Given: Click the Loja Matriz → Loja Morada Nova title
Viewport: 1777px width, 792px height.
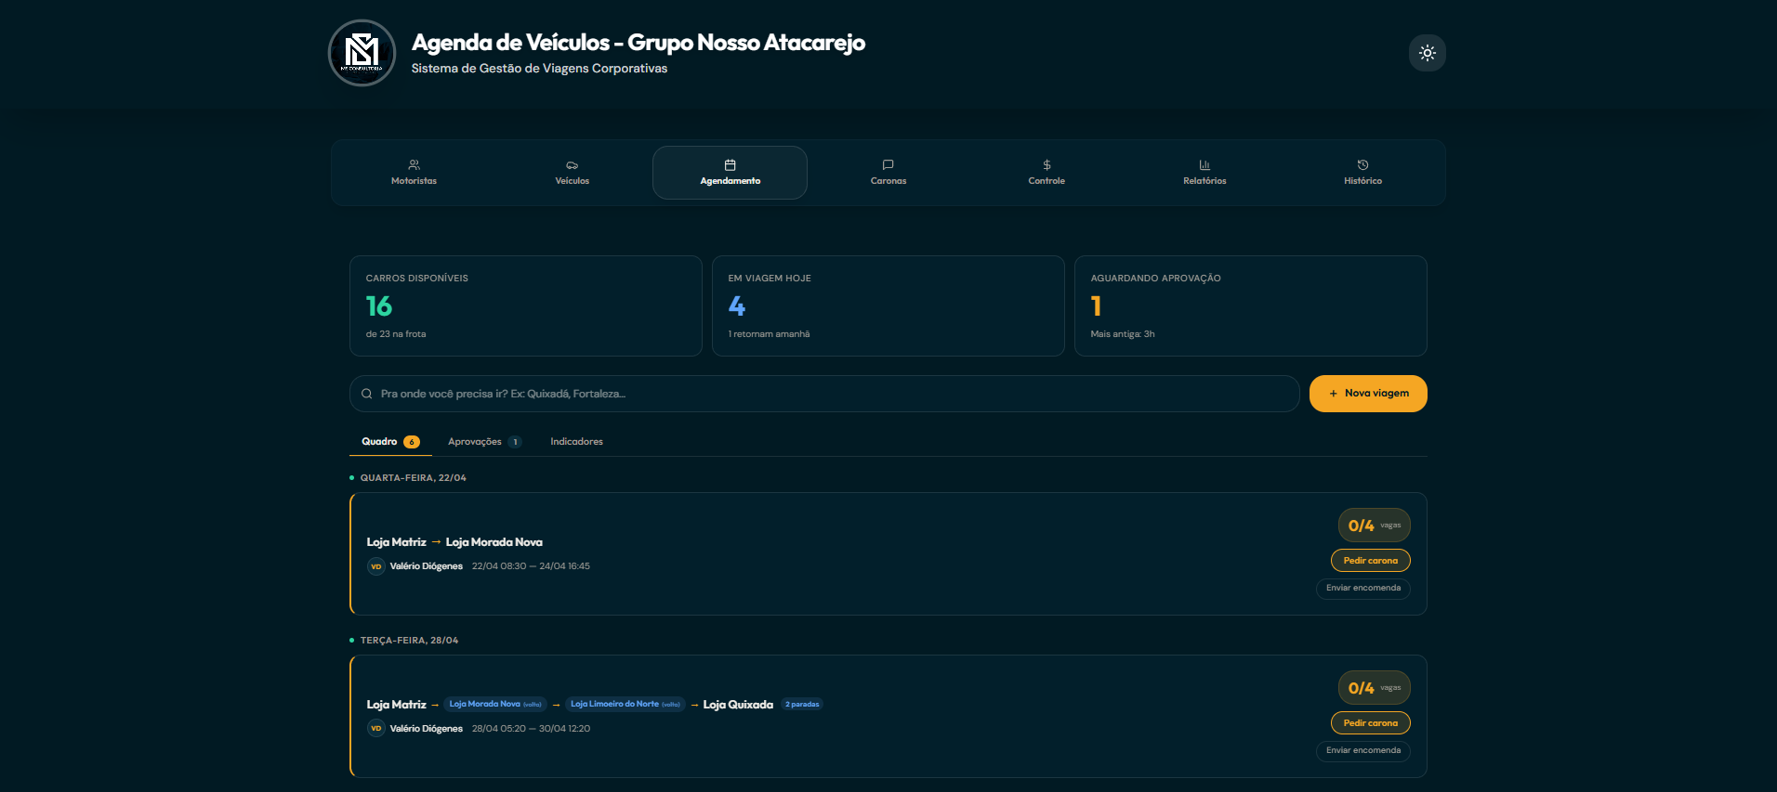Looking at the screenshot, I should coord(454,542).
